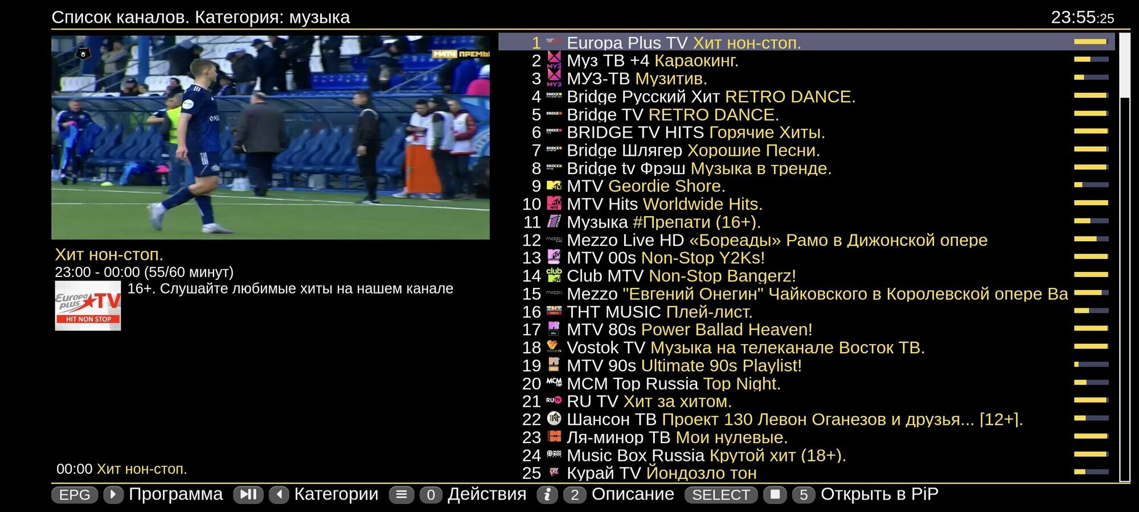Click the BRIDGE TV HITS channel logo
The image size is (1139, 512).
tap(554, 132)
